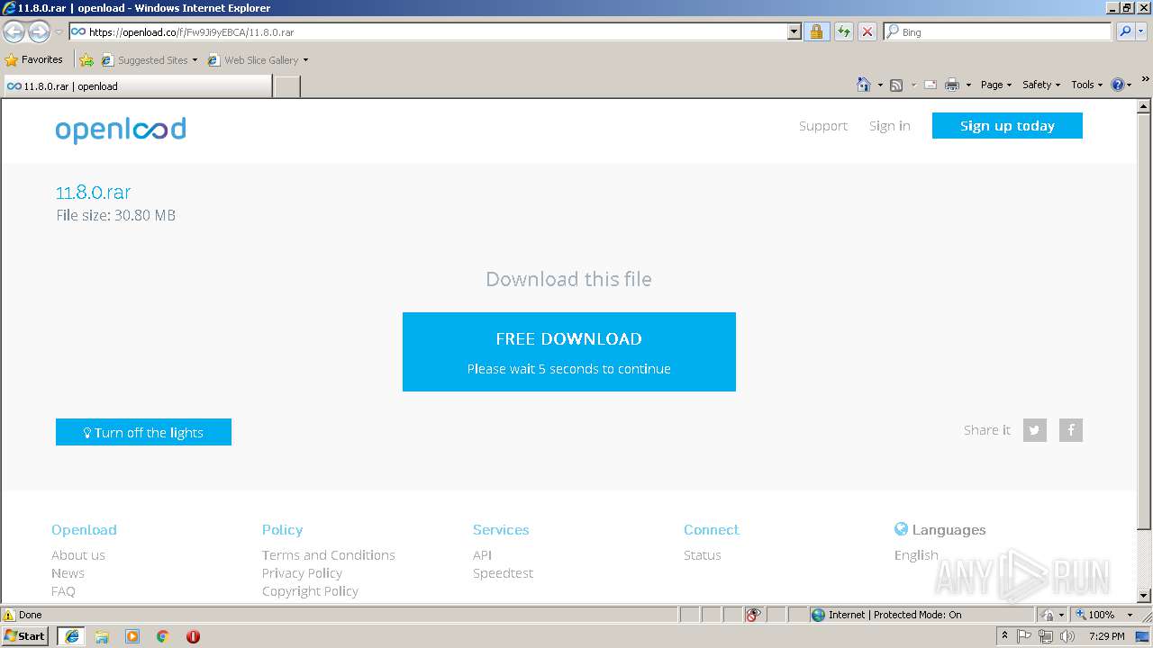Click the Show desktop button
This screenshot has width=1153, height=648.
point(1143,636)
